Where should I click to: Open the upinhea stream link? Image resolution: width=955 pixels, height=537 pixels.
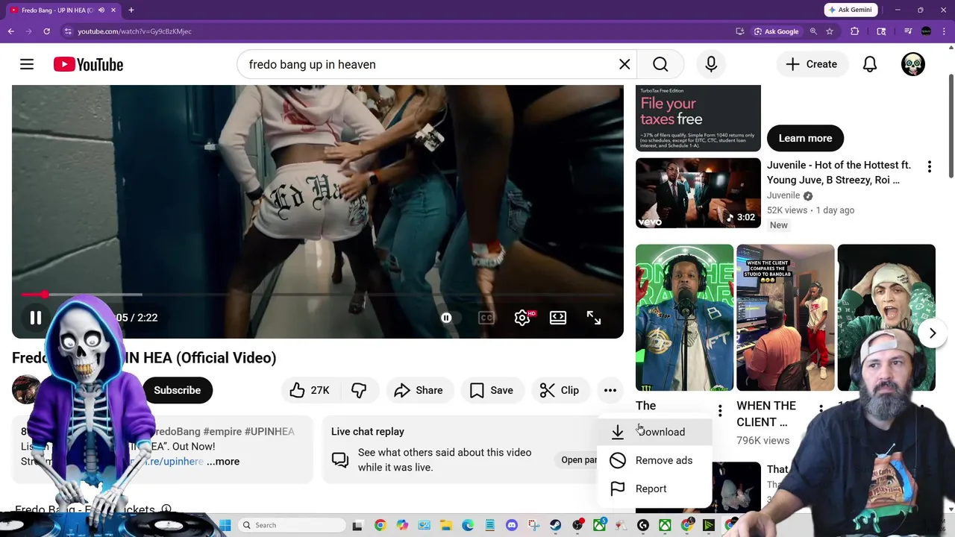pyautogui.click(x=174, y=461)
